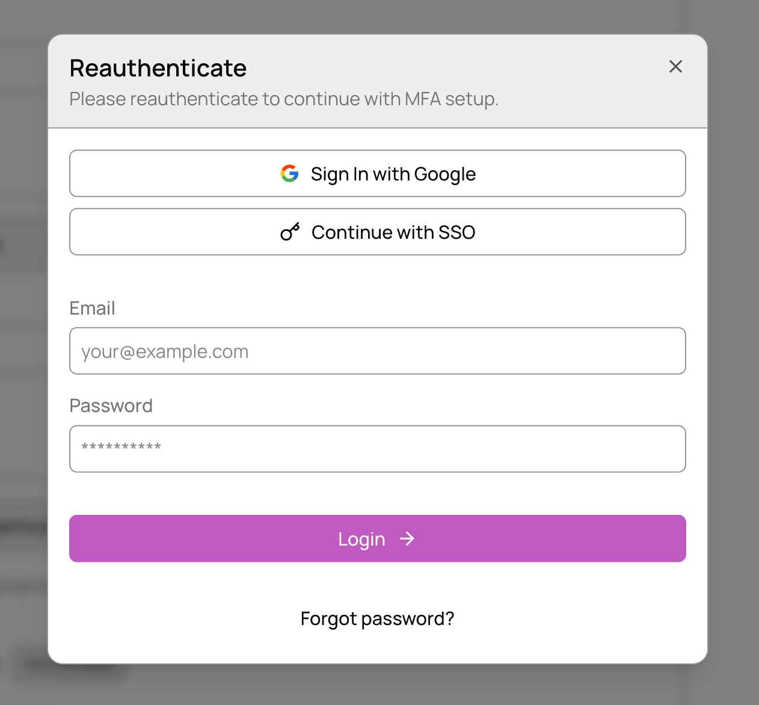This screenshot has width=759, height=705.
Task: Click the Password field label
Action: pos(111,405)
